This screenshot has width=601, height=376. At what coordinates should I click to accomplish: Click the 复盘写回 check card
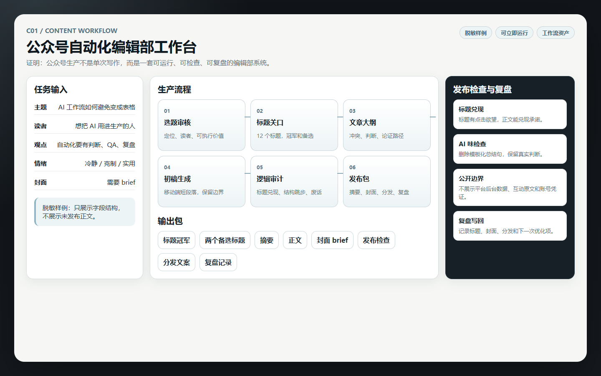tap(510, 226)
